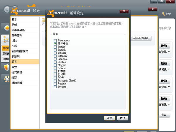
Task: Tick the Polski language checkbox
Action: pos(55,77)
